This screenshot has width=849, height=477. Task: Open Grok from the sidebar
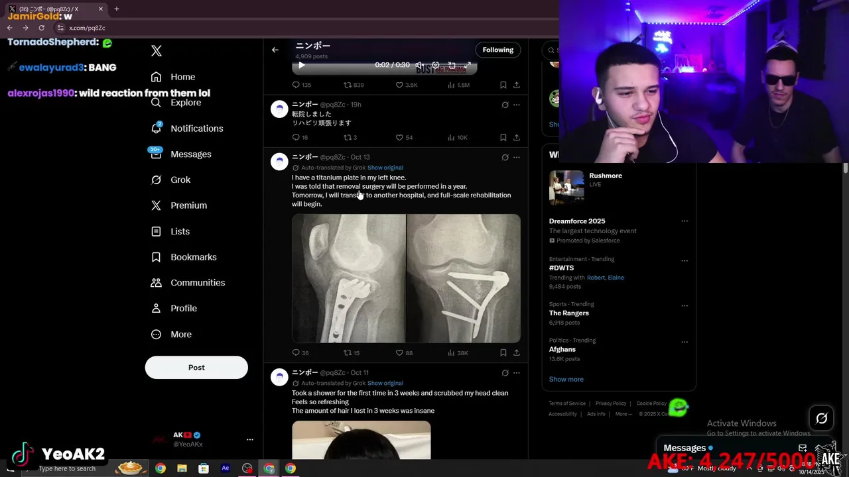[171, 180]
